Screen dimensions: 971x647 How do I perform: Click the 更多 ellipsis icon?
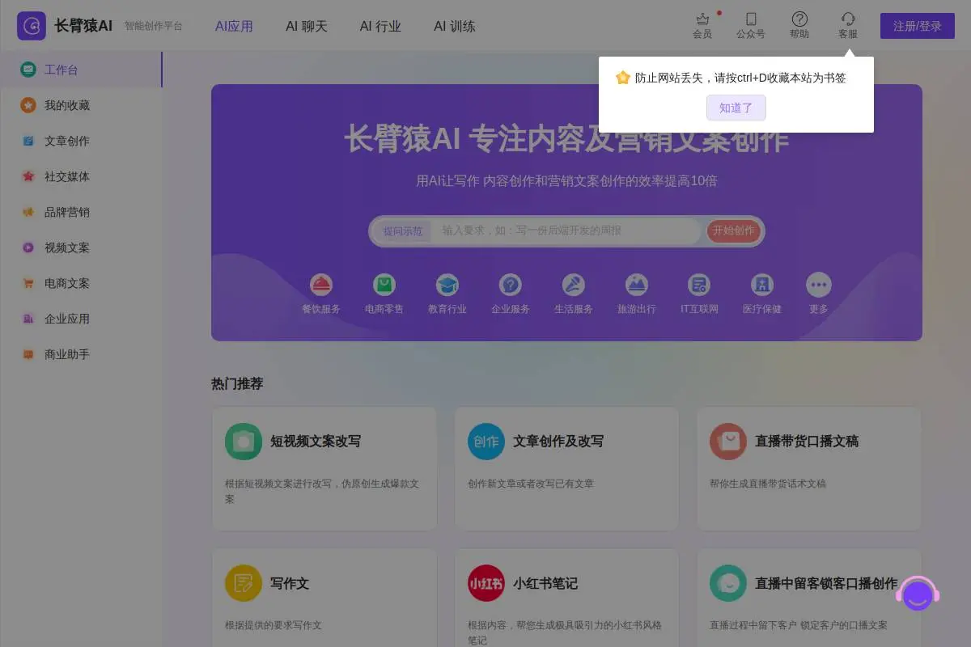(x=819, y=285)
